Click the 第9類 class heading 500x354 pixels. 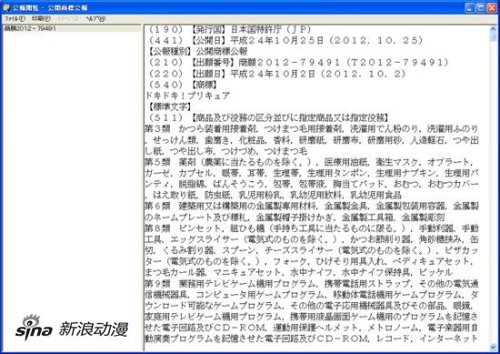coord(157,283)
